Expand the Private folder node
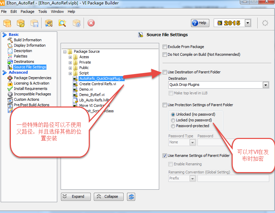The image size is (275, 213). (70, 63)
